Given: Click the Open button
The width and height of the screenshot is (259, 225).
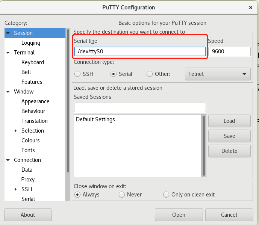Looking at the screenshot, I should tap(179, 215).
